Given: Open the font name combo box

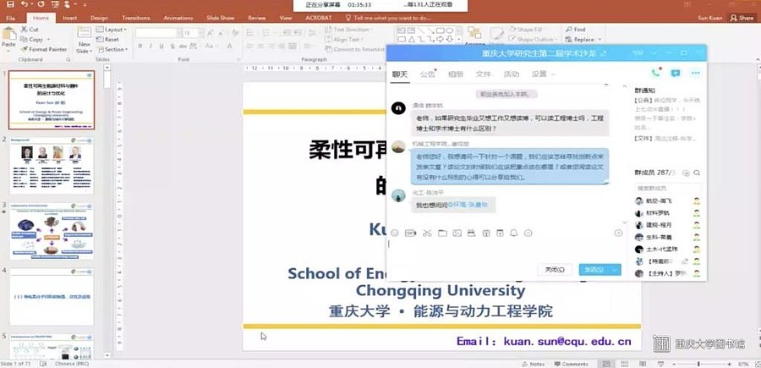Looking at the screenshot, I should coord(158,33).
